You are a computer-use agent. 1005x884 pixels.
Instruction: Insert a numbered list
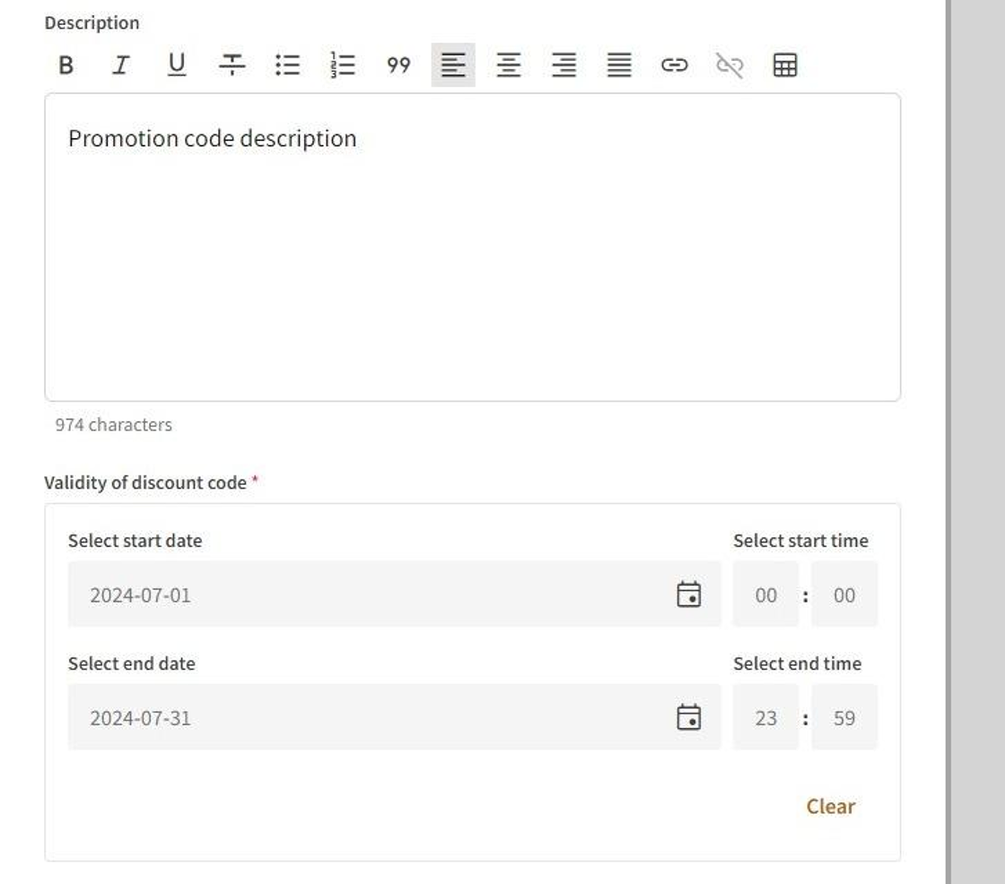343,65
